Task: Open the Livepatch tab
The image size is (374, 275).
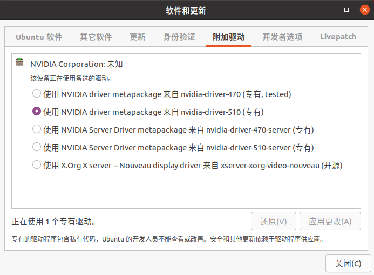Action: click(x=338, y=37)
